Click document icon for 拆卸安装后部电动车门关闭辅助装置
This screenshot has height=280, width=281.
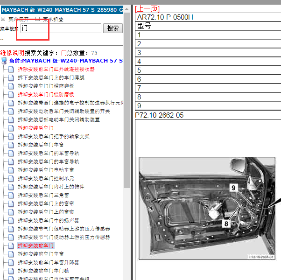(x=11, y=119)
